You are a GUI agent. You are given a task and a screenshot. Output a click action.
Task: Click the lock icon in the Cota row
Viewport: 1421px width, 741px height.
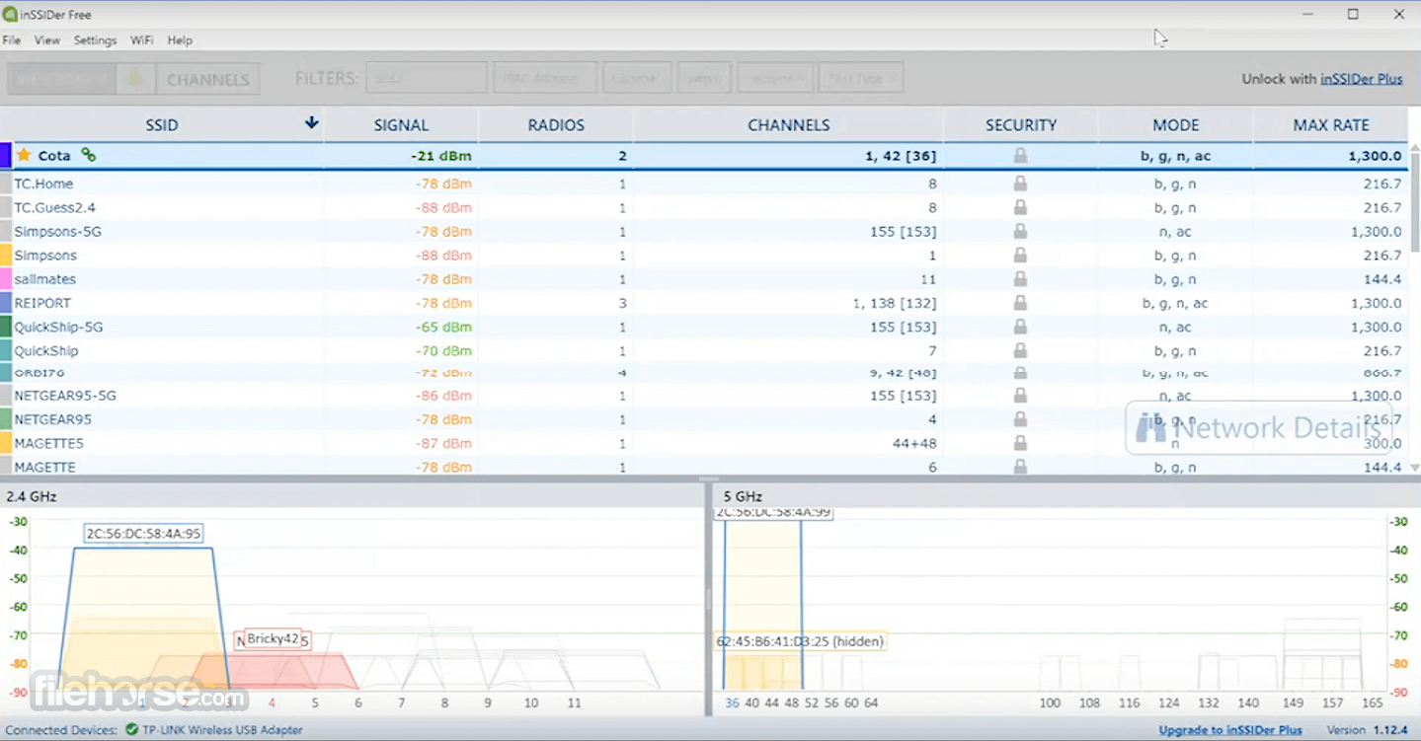pos(1020,156)
